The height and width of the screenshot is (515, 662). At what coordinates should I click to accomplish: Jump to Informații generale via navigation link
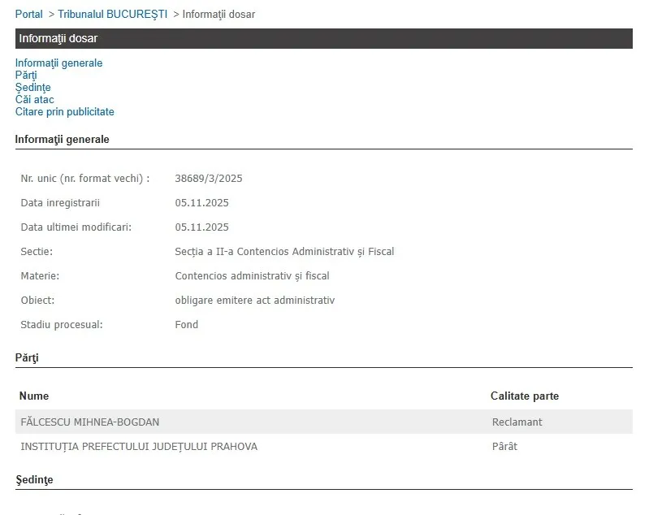pos(58,63)
